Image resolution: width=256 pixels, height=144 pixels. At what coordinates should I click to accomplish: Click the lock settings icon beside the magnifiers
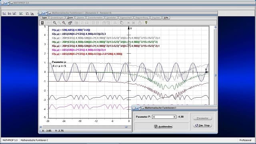[70, 23]
